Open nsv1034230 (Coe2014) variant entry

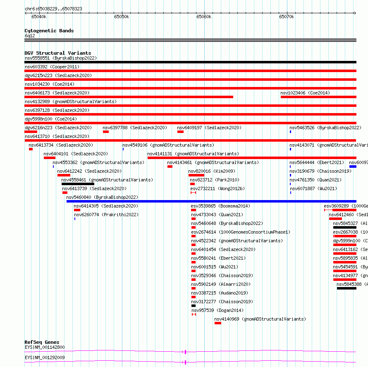pos(50,84)
